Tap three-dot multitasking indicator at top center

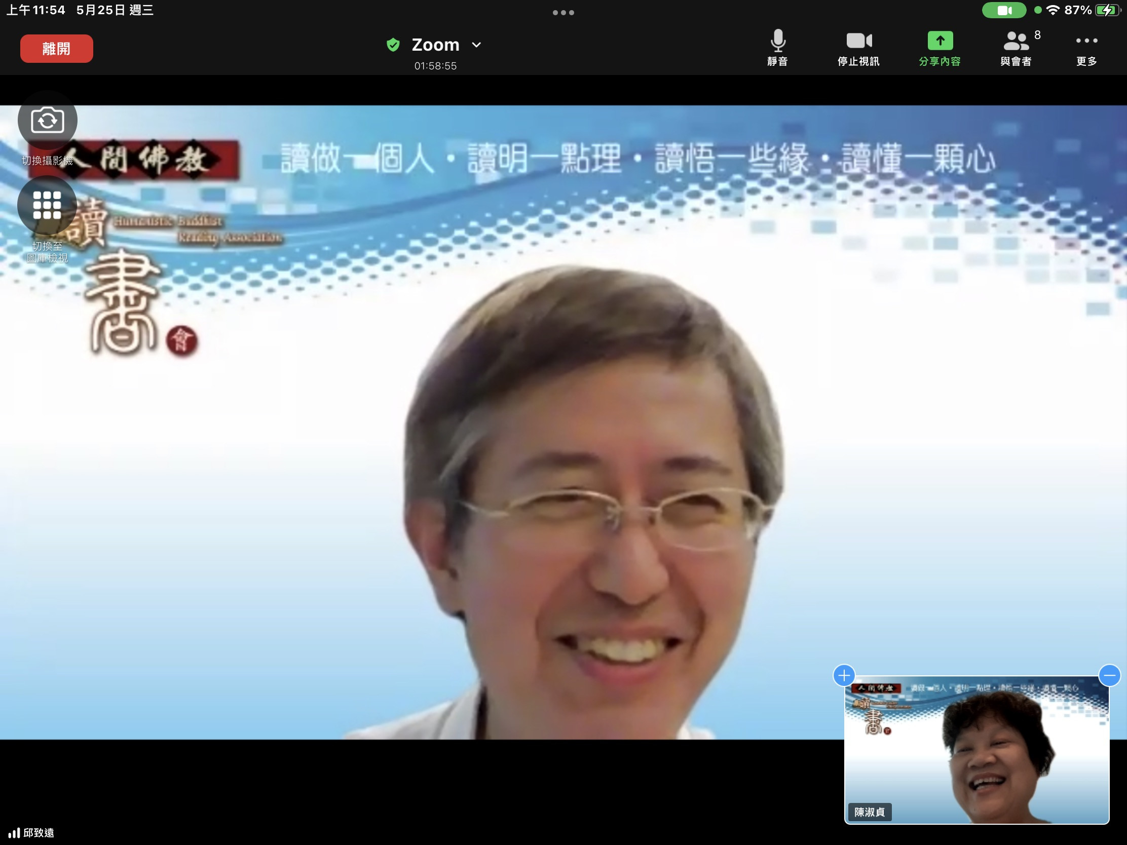(563, 12)
